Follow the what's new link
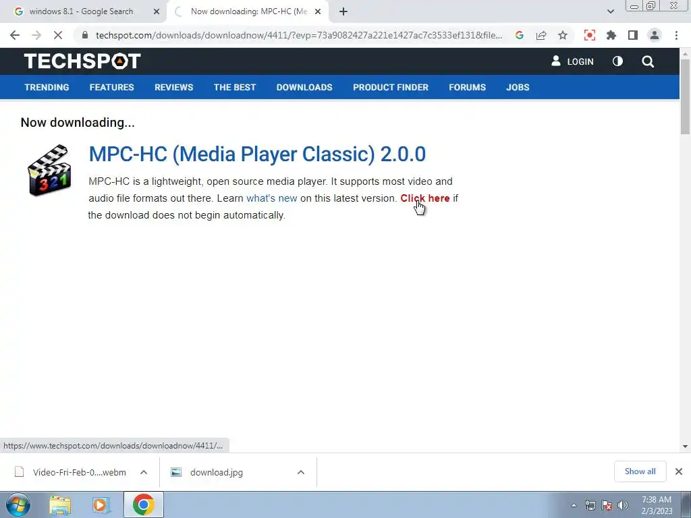This screenshot has height=518, width=691. coord(271,198)
